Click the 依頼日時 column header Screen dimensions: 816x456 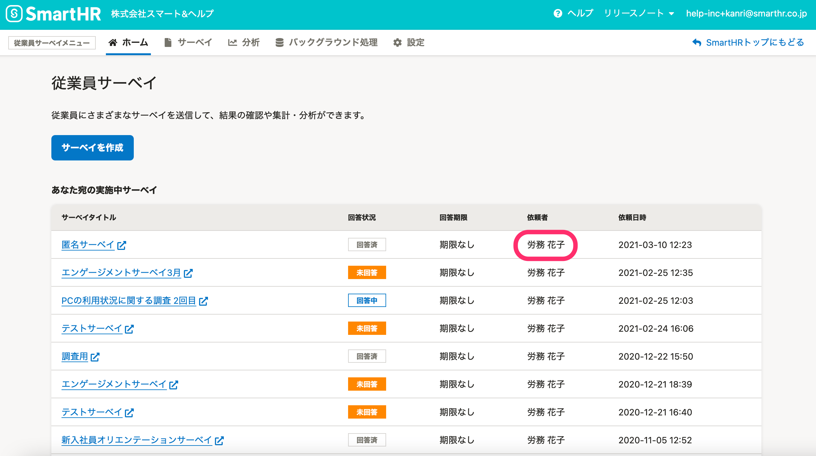(x=632, y=217)
